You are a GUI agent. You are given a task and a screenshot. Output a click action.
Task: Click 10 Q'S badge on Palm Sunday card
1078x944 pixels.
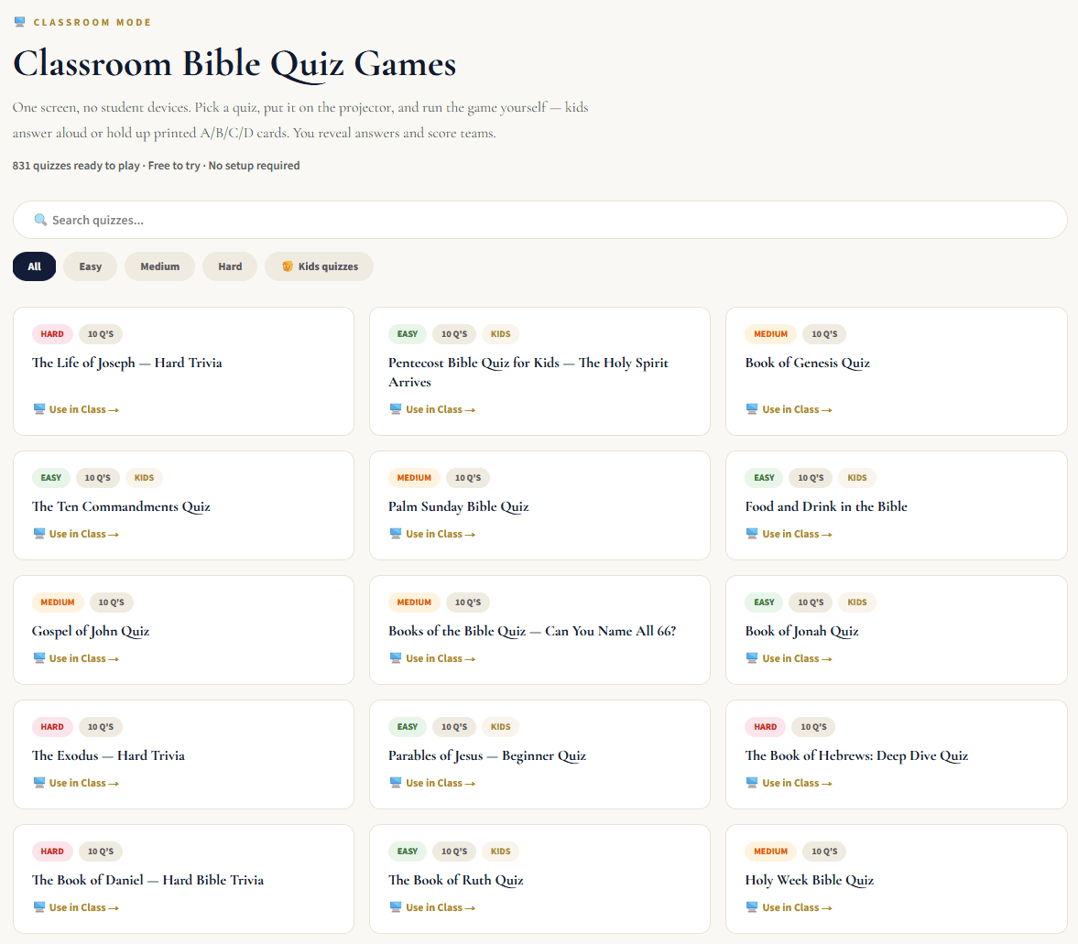pyautogui.click(x=468, y=478)
